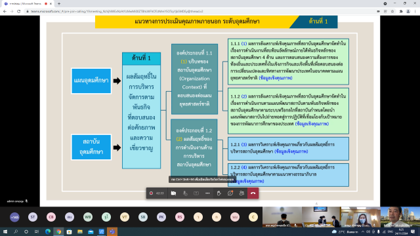The width and height of the screenshot is (420, 236).
Task: Go back in Chrome browser
Action: click(5, 12)
